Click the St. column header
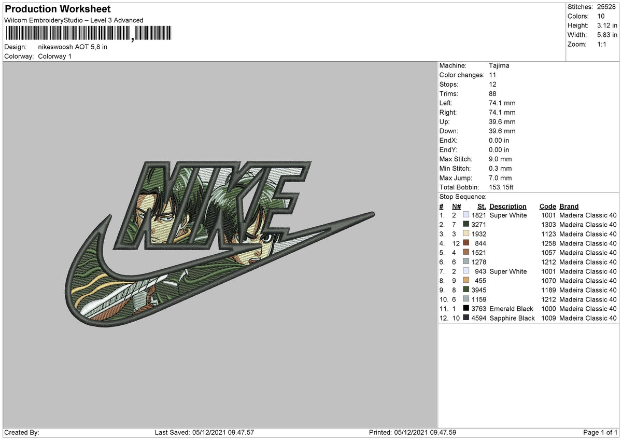This screenshot has height=440, width=622. (x=481, y=206)
